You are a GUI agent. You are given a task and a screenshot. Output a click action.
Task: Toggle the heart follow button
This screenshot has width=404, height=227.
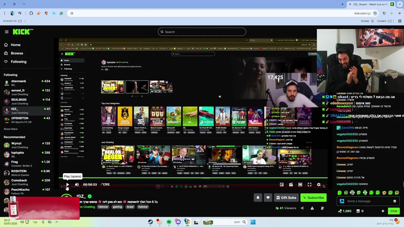point(268,198)
